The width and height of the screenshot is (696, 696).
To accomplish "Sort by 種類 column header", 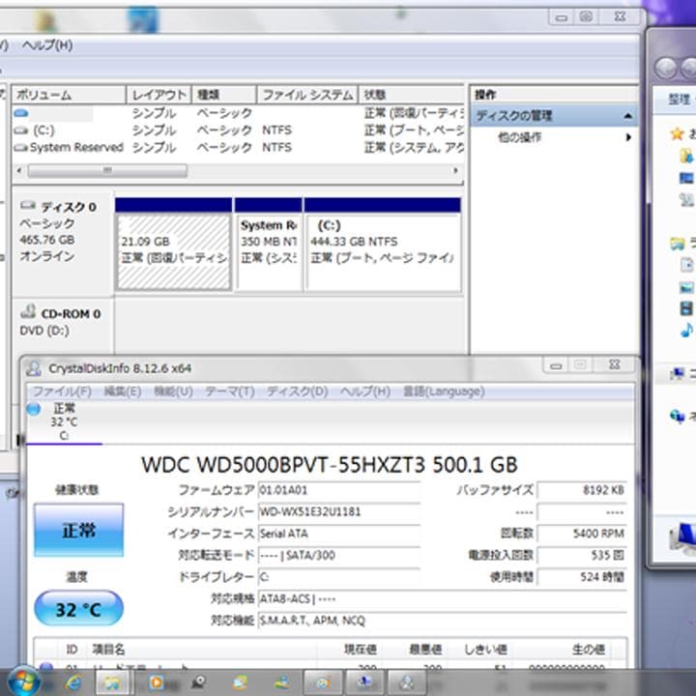I will 224,95.
